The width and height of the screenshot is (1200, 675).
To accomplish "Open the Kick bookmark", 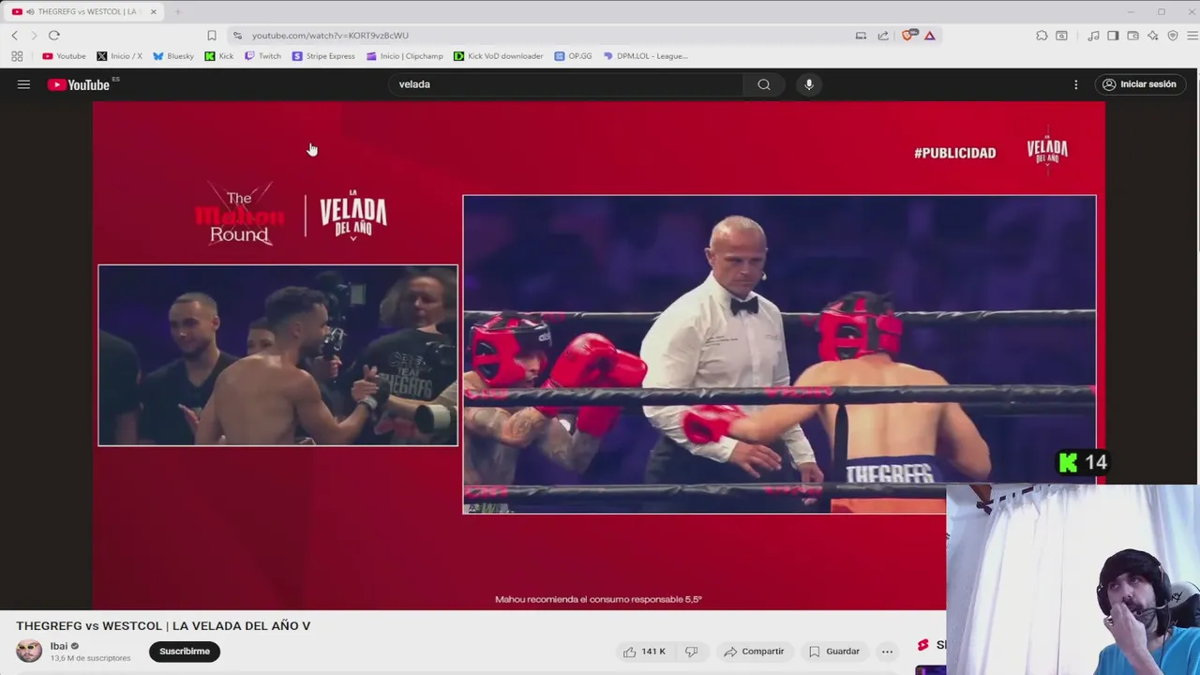I will pos(219,56).
